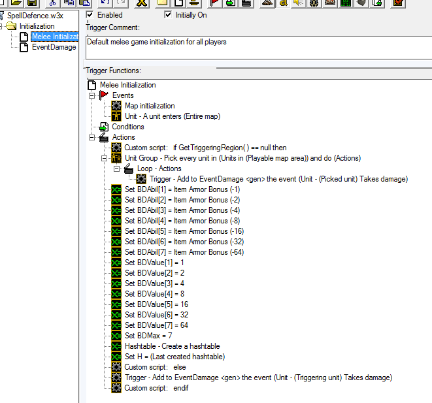Click the New Condition green arrow toolbar icon
Screen dimensions: 432x403
coord(231,3)
